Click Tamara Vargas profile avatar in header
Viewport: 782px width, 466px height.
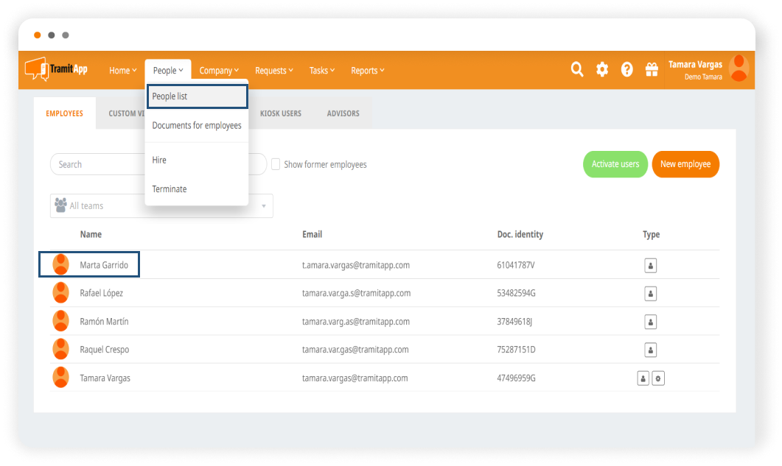tap(739, 68)
